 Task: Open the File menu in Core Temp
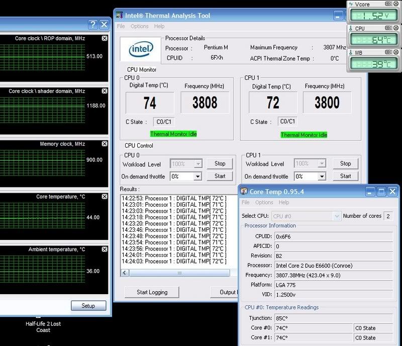[x=245, y=202]
